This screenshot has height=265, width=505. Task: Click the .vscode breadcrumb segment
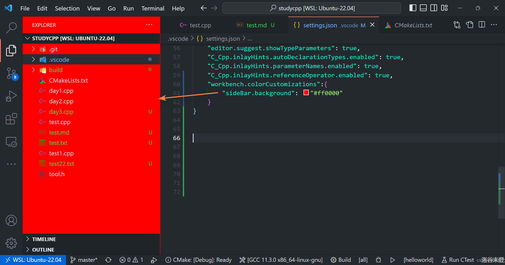(x=178, y=39)
